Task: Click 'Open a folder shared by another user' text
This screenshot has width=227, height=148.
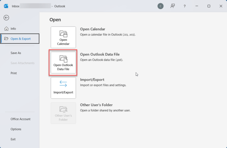Action: (x=105, y=110)
